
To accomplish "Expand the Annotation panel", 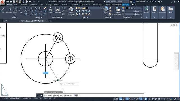I will click(57, 17).
